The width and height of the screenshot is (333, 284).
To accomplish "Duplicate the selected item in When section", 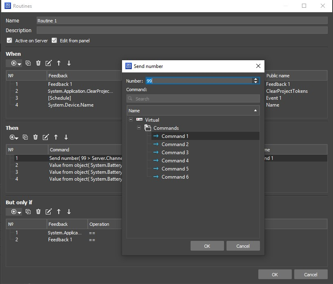I will coord(28,63).
